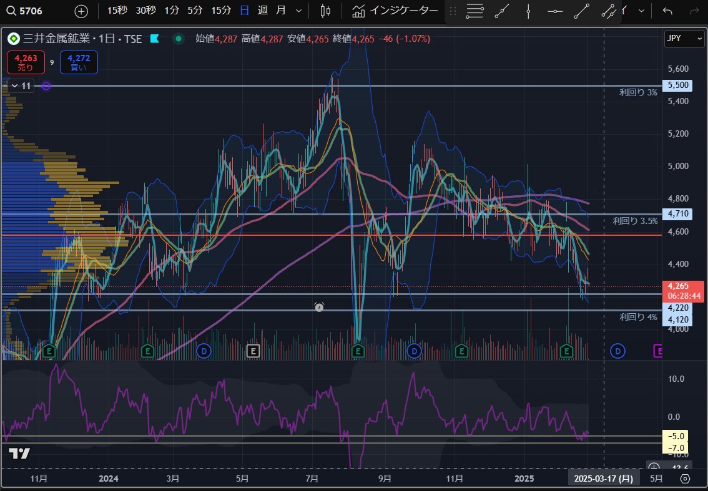This screenshot has height=491, width=708.
Task: Click the 5,500 price line label
Action: 677,85
